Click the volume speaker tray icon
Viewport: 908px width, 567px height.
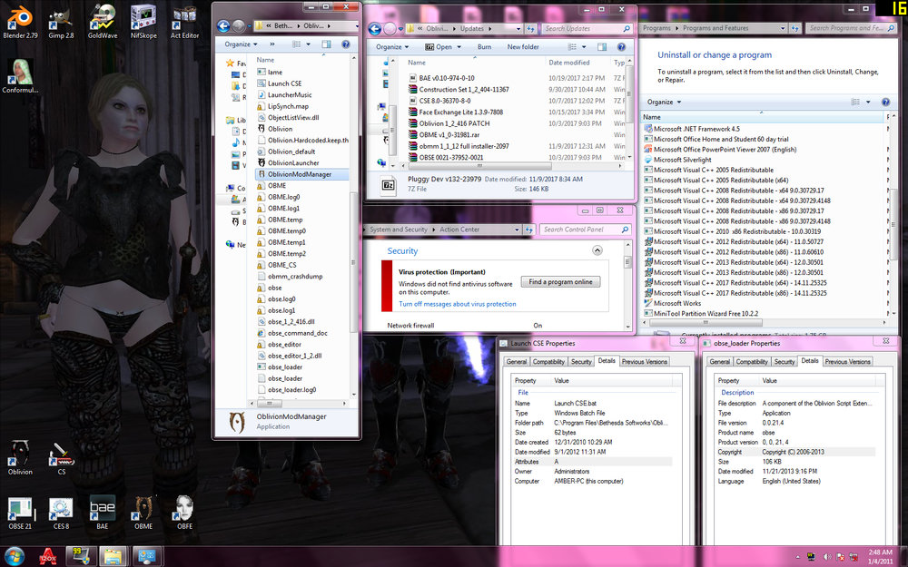(x=826, y=557)
